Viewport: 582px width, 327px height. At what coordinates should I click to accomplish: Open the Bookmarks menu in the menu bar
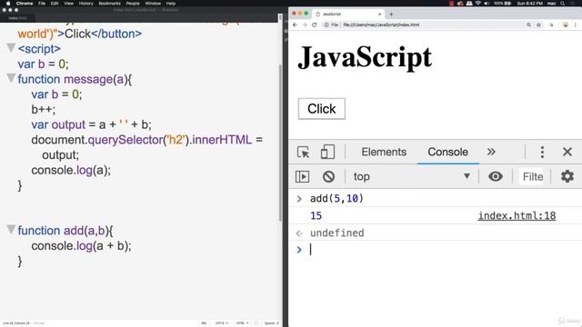point(109,4)
